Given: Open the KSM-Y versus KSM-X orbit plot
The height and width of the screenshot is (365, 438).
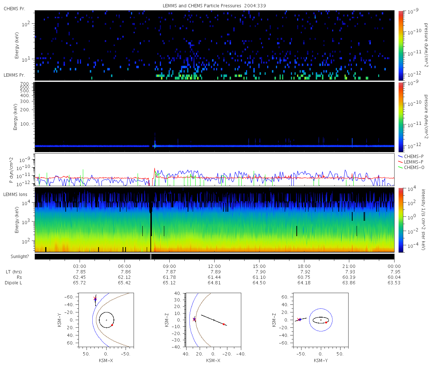Looking at the screenshot, I should [x=105, y=319].
